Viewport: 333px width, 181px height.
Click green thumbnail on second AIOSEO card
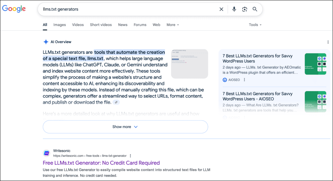[x=315, y=102]
